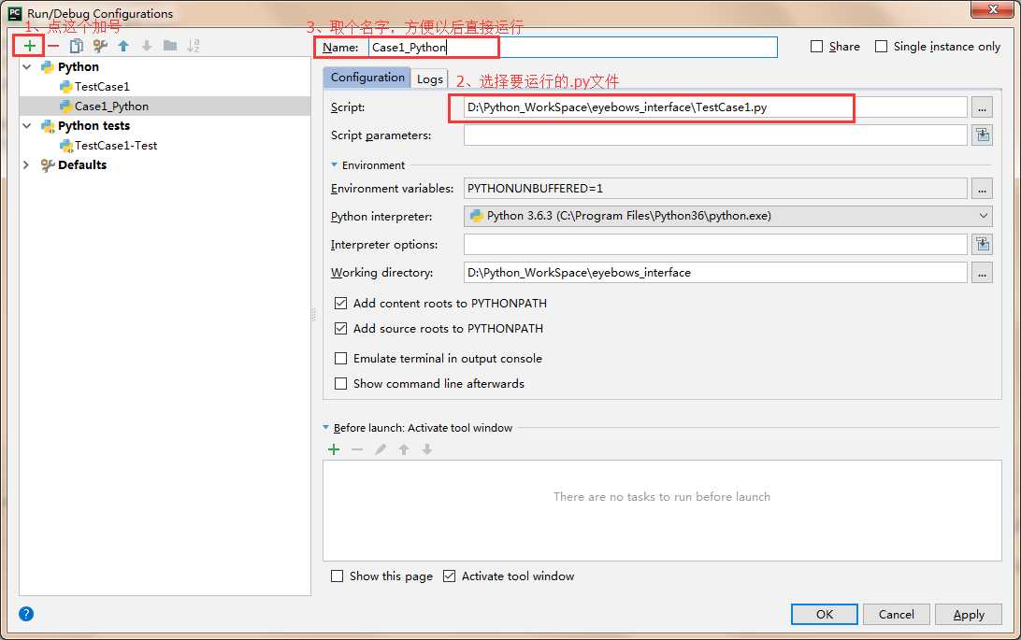Enable Show command line afterwards

[340, 384]
